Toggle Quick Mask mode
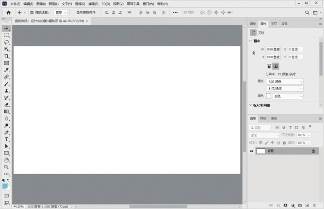 pyautogui.click(x=6, y=195)
